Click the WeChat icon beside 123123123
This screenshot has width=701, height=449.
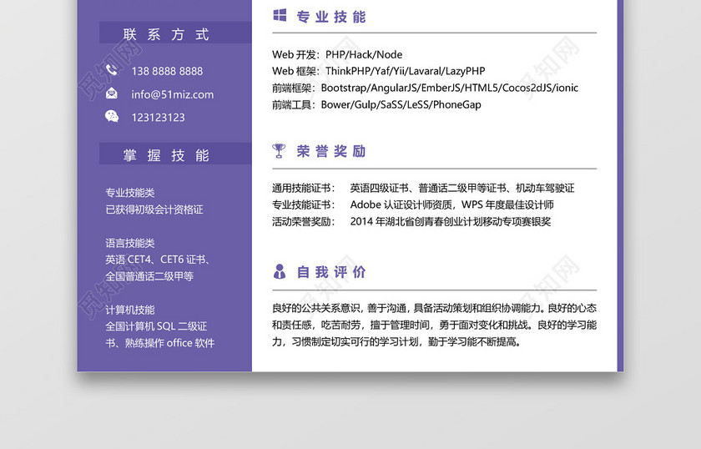(112, 117)
